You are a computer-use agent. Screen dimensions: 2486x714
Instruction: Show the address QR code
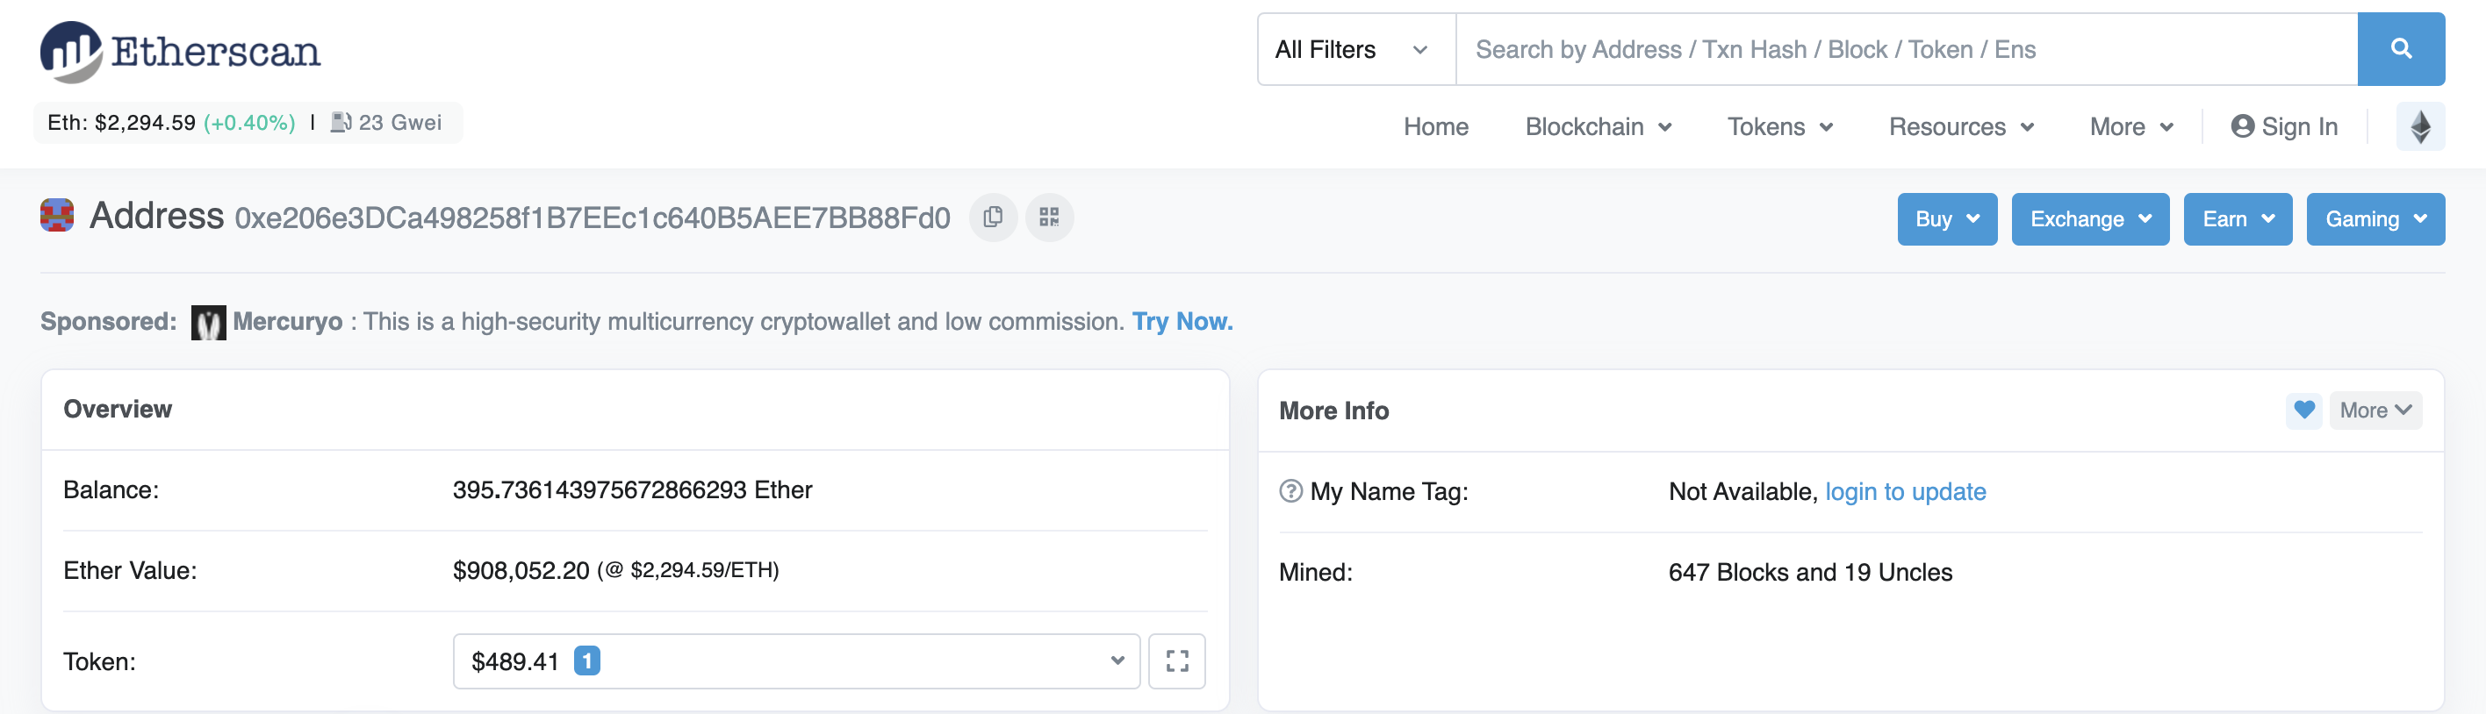(1049, 218)
